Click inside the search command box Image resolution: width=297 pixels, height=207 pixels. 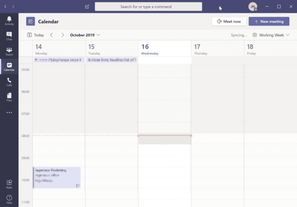pyautogui.click(x=148, y=7)
